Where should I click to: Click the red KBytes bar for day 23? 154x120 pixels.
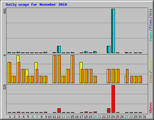[109, 110]
